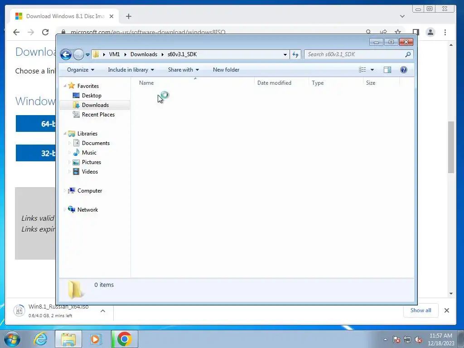Select Favorites in the navigation pane
The image size is (464, 348).
[x=88, y=86]
